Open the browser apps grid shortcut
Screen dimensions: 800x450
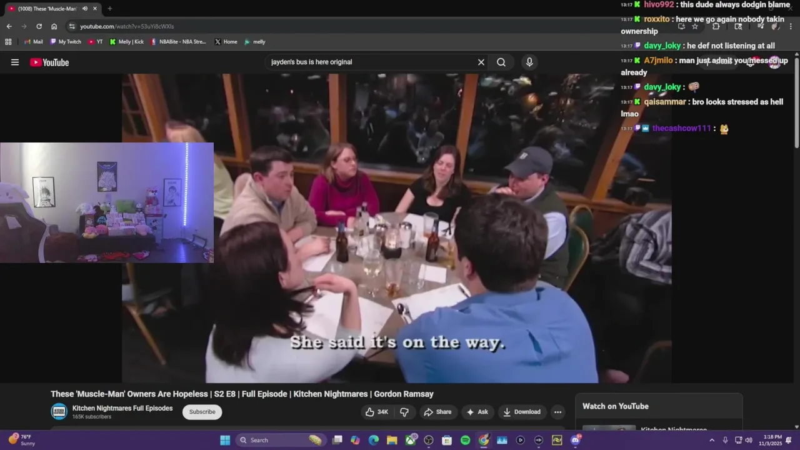point(8,42)
